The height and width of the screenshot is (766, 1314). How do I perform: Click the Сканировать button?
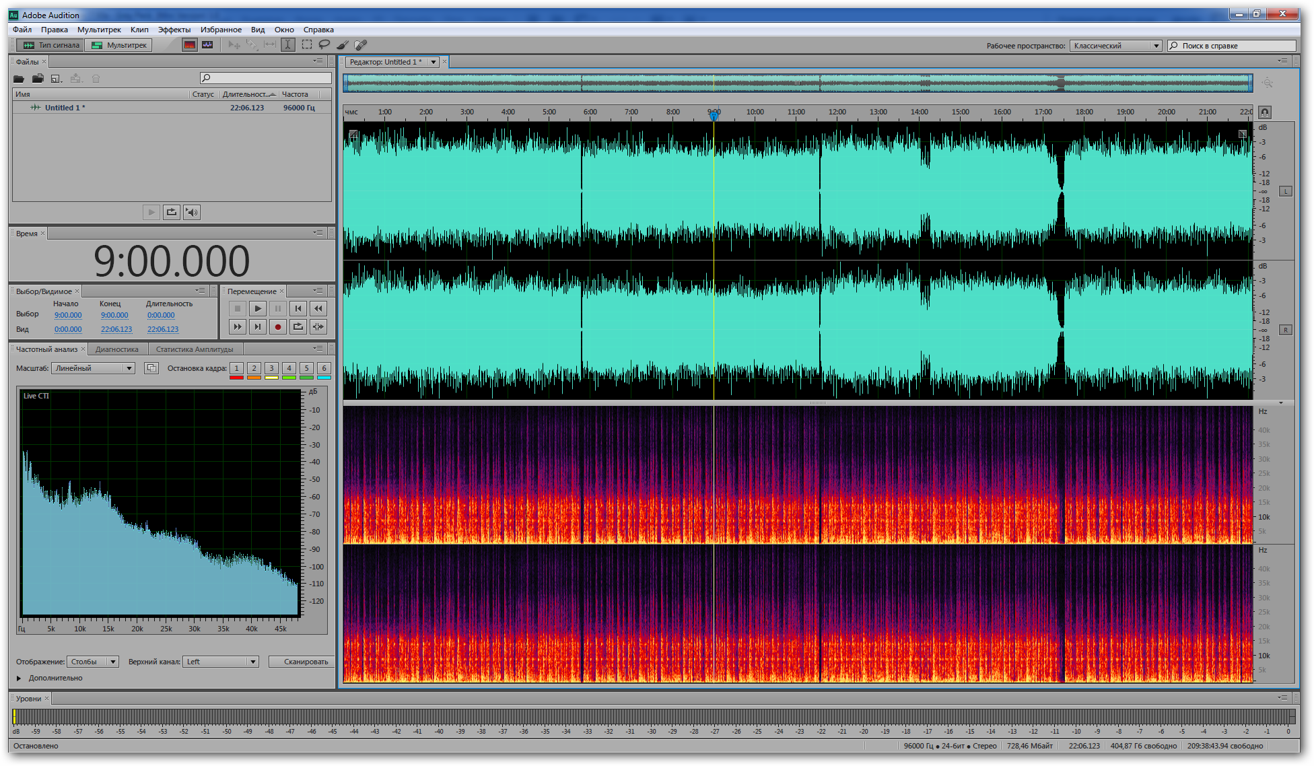pos(306,662)
